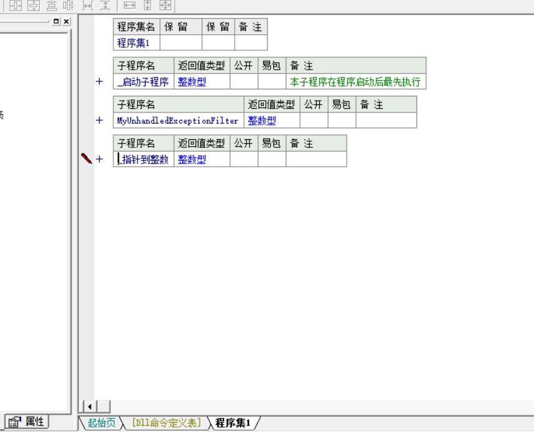Click the equal vertical spacing icon
This screenshot has height=432, width=534.
(x=105, y=5)
